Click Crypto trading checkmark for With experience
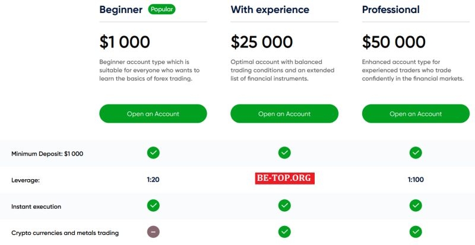The height and width of the screenshot is (245, 475). coord(284,232)
